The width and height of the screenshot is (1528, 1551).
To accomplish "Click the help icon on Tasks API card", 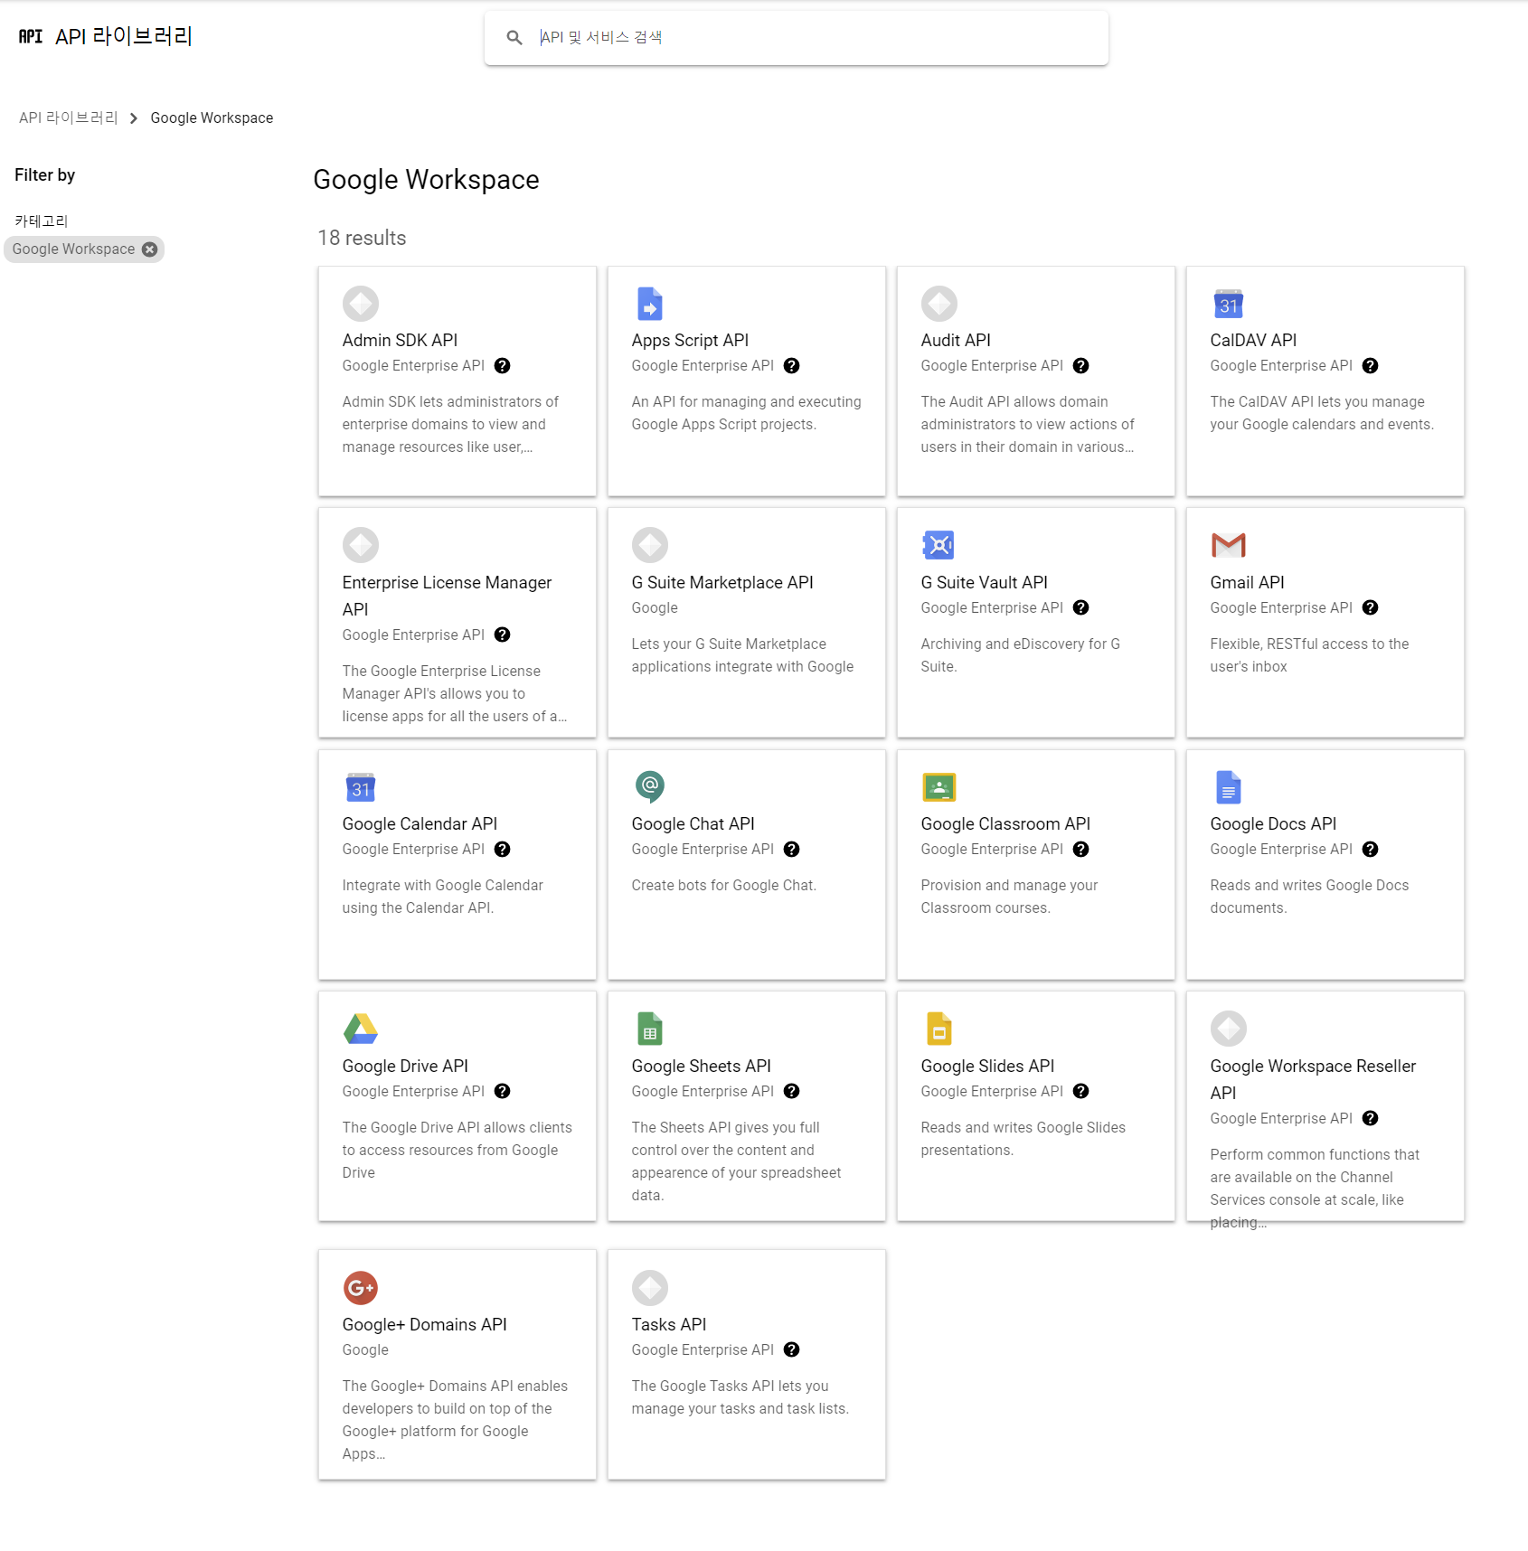I will pos(791,1350).
